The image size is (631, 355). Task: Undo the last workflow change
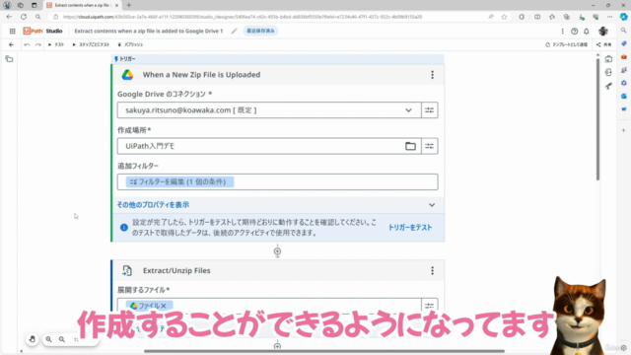(x=27, y=44)
